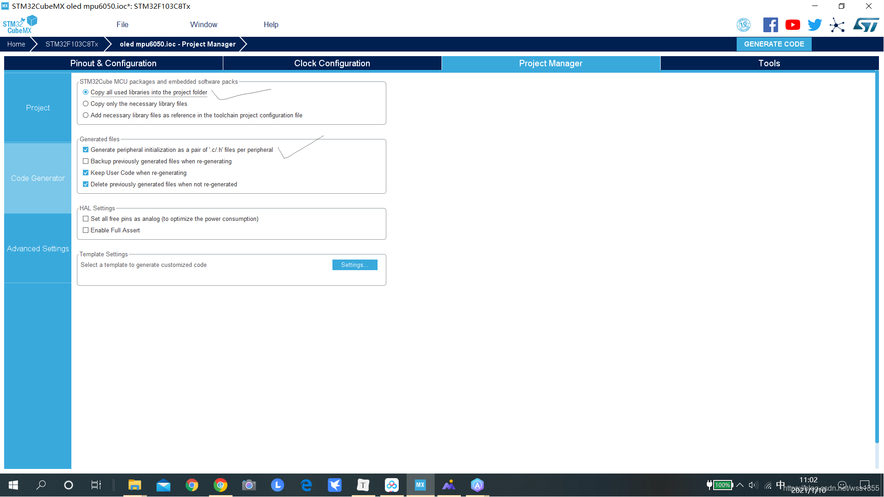The height and width of the screenshot is (497, 884).
Task: Open YouTube link in browser
Action: [792, 25]
